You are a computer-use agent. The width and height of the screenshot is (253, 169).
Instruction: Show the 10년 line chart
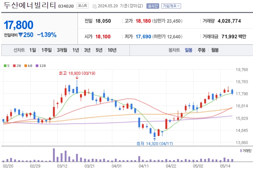(112, 50)
